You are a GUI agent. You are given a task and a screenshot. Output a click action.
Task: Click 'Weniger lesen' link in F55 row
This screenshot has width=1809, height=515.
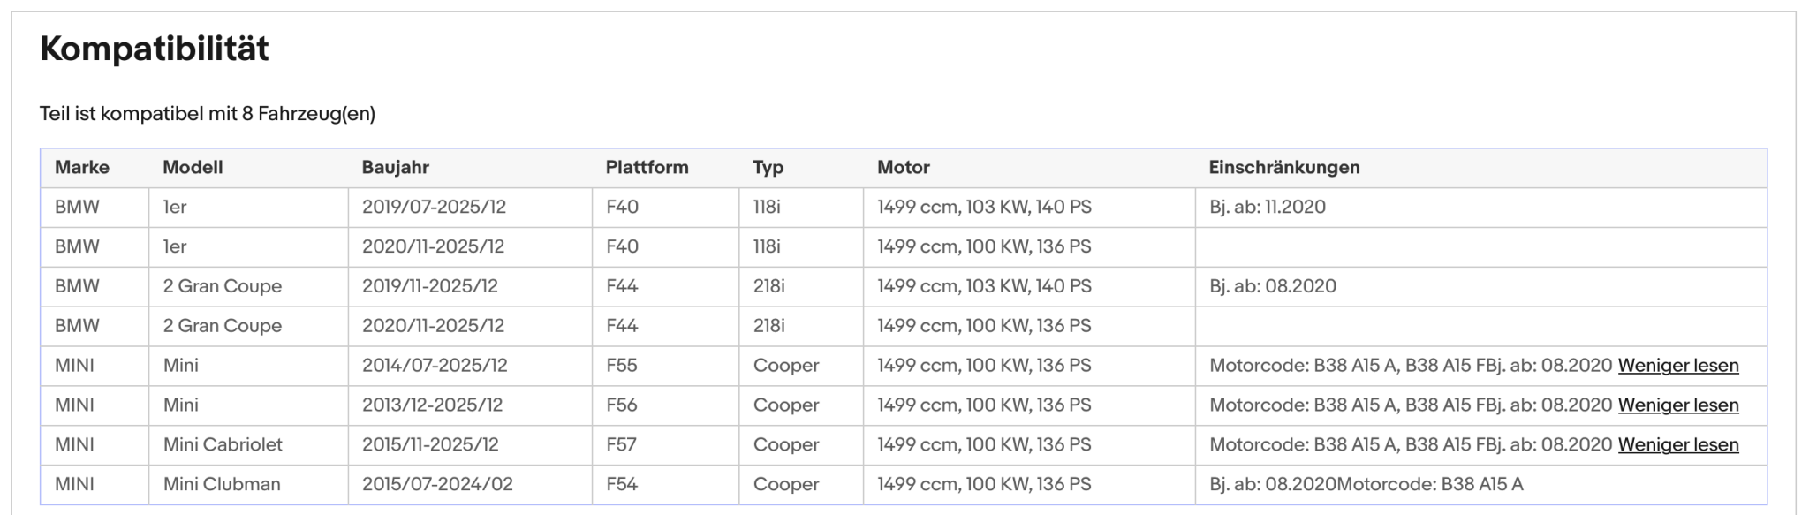[x=1678, y=366]
